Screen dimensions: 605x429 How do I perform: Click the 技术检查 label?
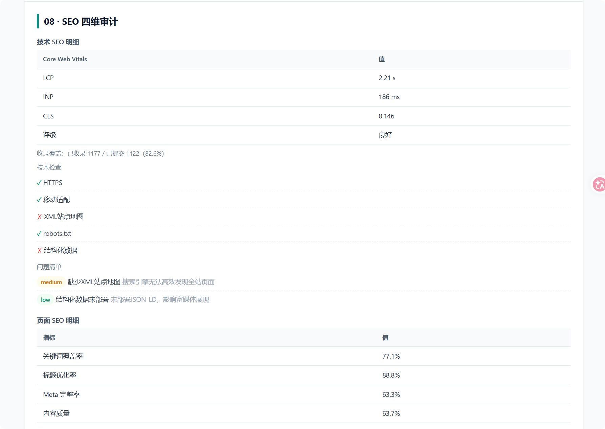[x=49, y=167]
